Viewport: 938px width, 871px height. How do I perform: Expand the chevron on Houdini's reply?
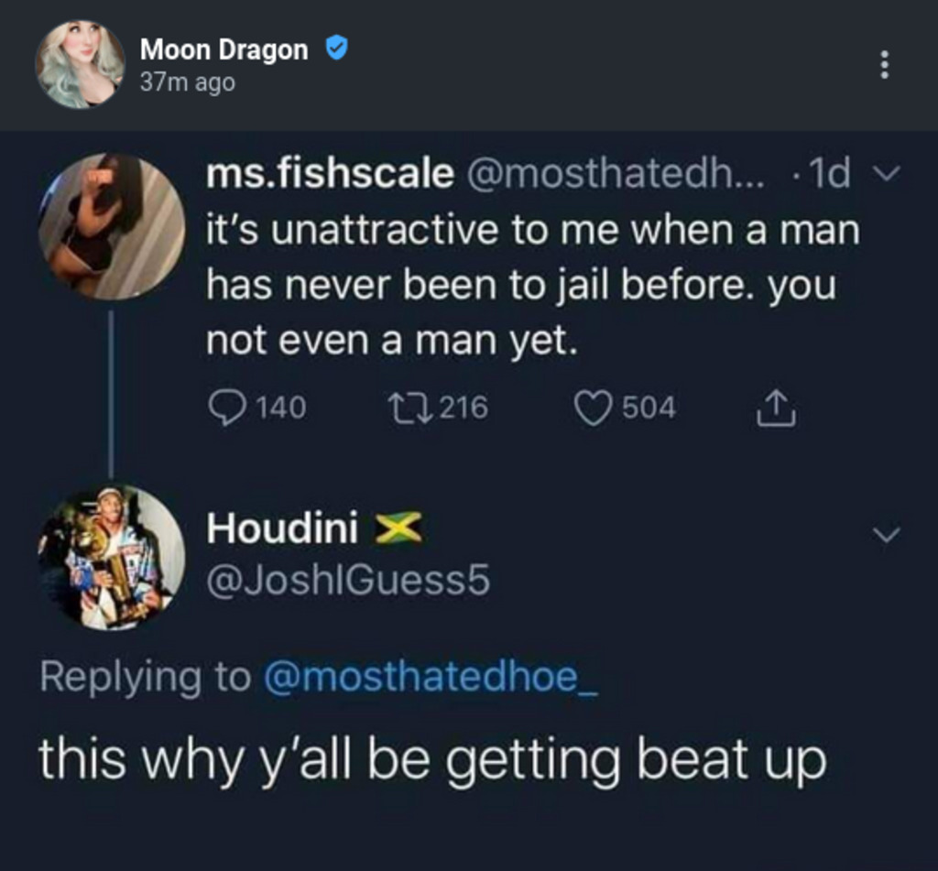[886, 533]
